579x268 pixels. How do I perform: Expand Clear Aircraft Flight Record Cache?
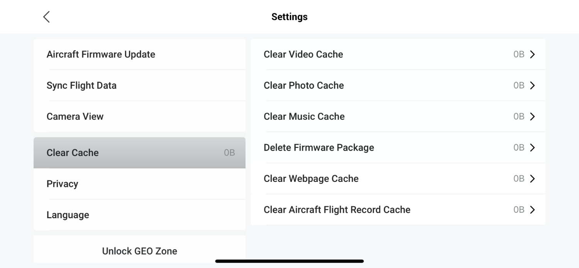(533, 210)
